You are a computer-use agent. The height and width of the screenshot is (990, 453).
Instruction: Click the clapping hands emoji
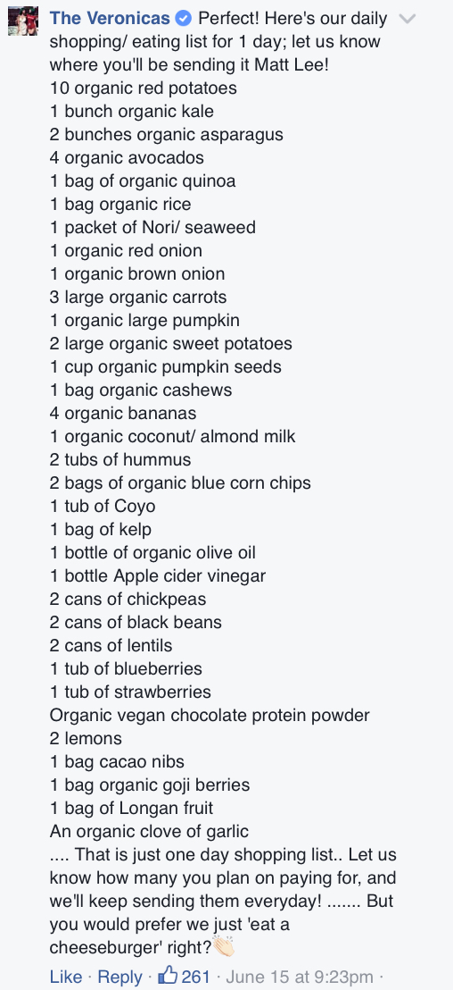tap(223, 947)
